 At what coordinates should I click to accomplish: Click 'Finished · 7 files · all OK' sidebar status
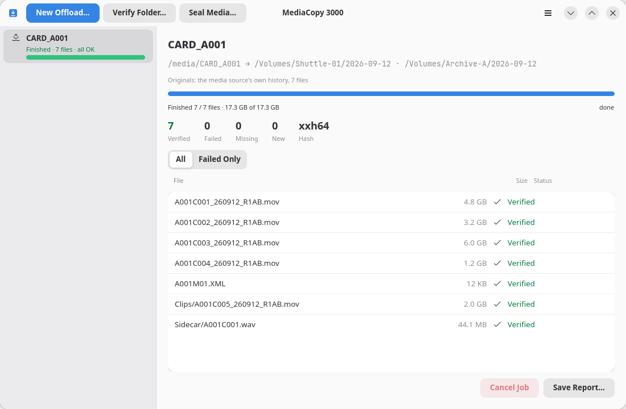click(60, 49)
